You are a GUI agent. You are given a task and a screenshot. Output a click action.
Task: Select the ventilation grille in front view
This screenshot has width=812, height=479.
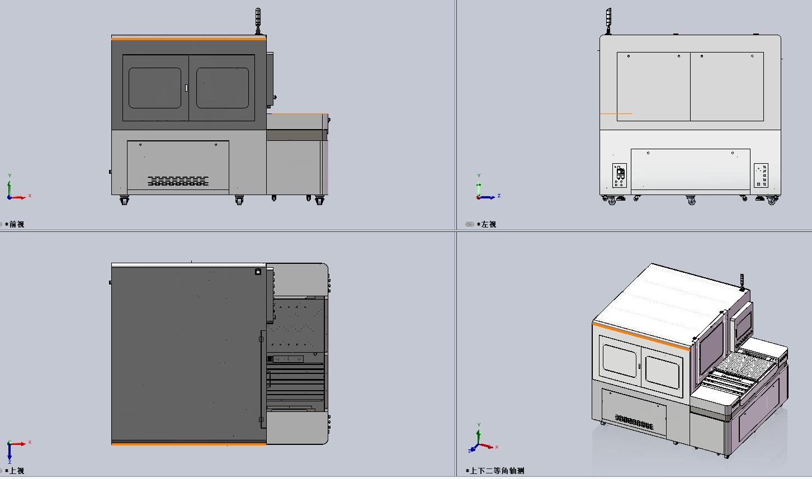(178, 181)
